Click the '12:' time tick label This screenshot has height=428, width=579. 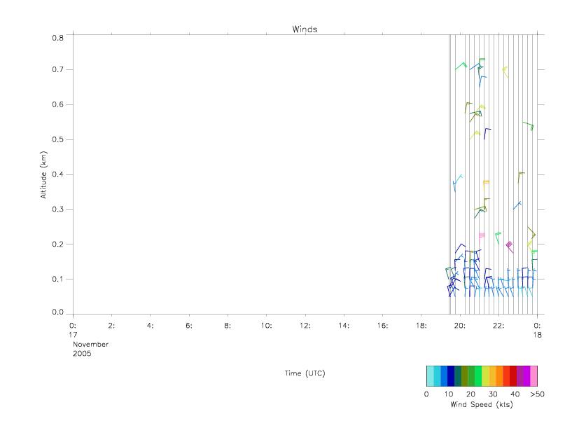pos(305,326)
